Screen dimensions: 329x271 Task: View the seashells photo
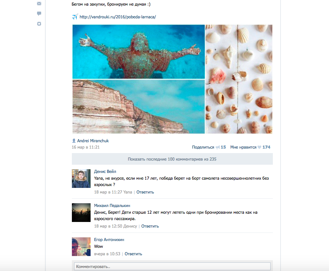click(239, 79)
